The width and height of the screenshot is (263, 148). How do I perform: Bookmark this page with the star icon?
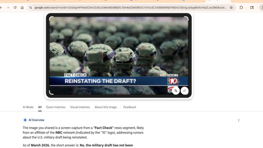click(x=231, y=7)
